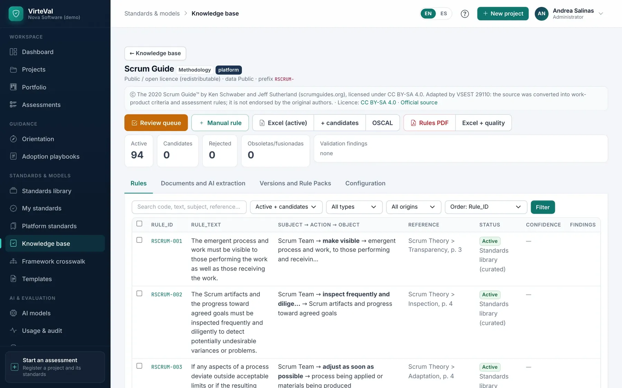Check the RSCRUM-001 row checkbox
622x388 pixels.
tap(139, 240)
